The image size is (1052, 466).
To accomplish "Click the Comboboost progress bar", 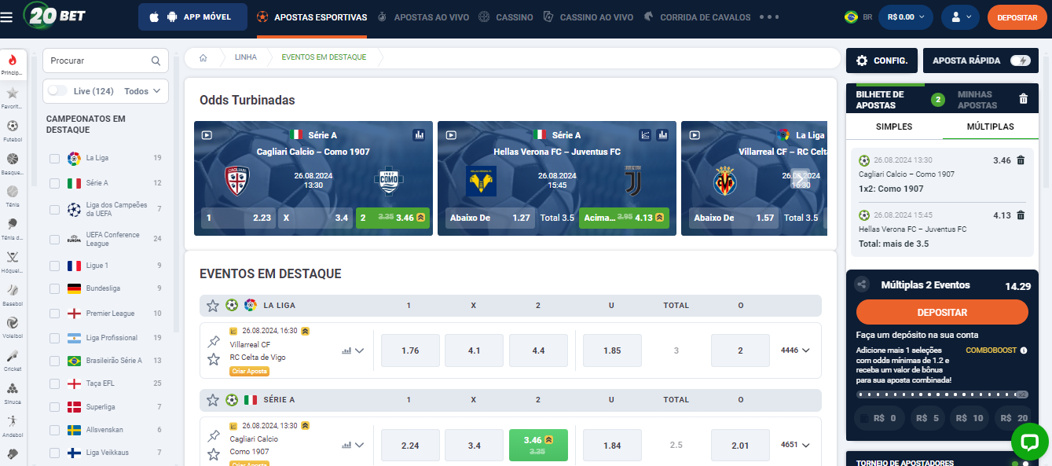I will point(942,394).
